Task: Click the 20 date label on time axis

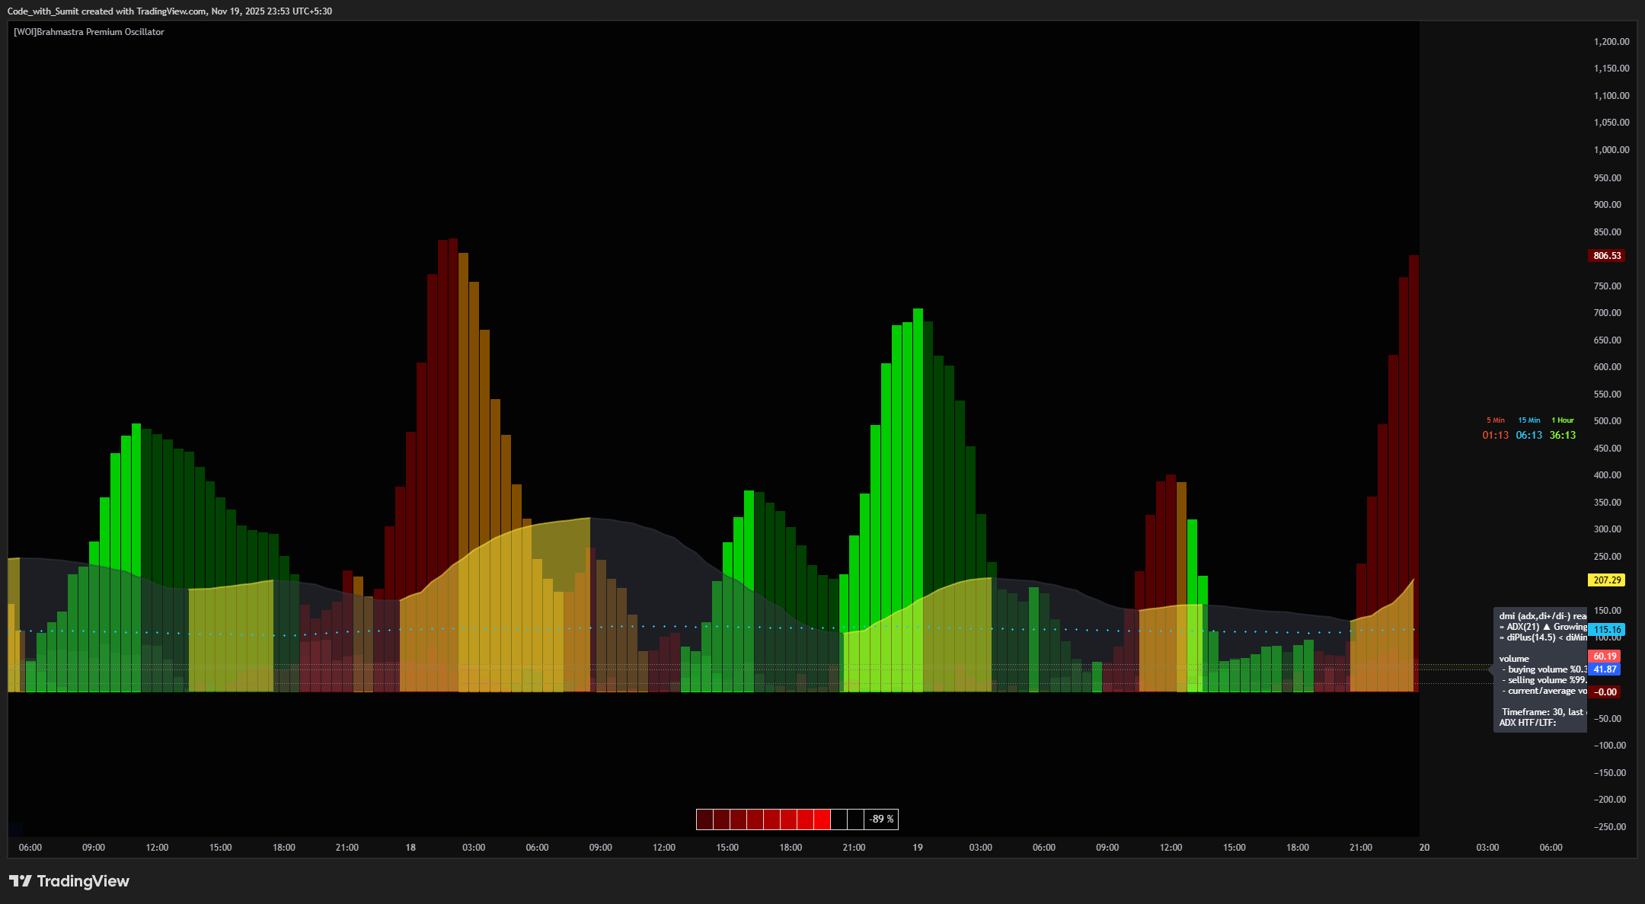Action: [1424, 848]
